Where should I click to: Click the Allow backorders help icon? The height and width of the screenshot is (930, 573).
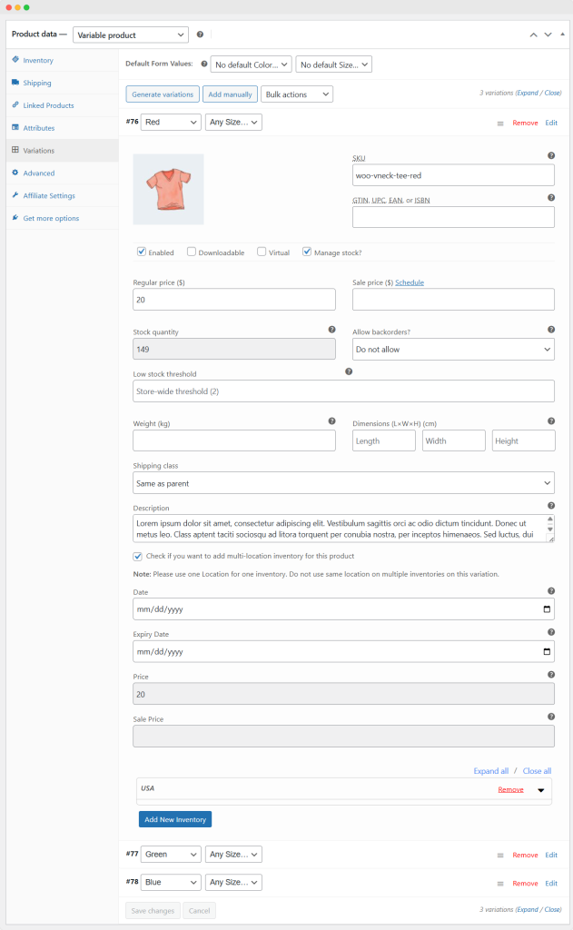coord(551,331)
